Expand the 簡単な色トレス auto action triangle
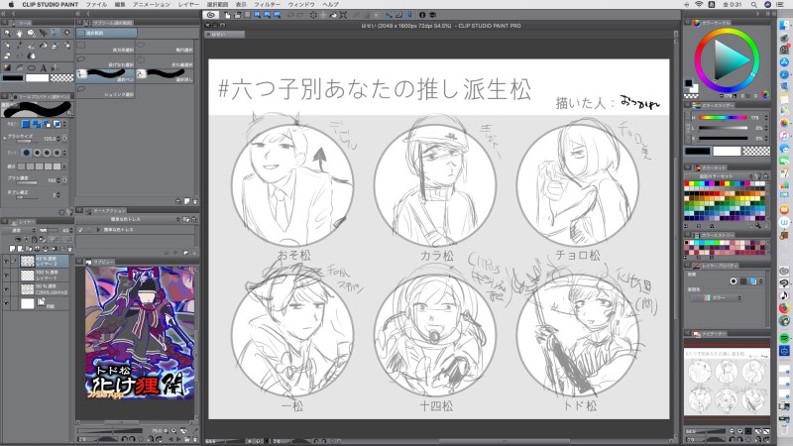 98,230
